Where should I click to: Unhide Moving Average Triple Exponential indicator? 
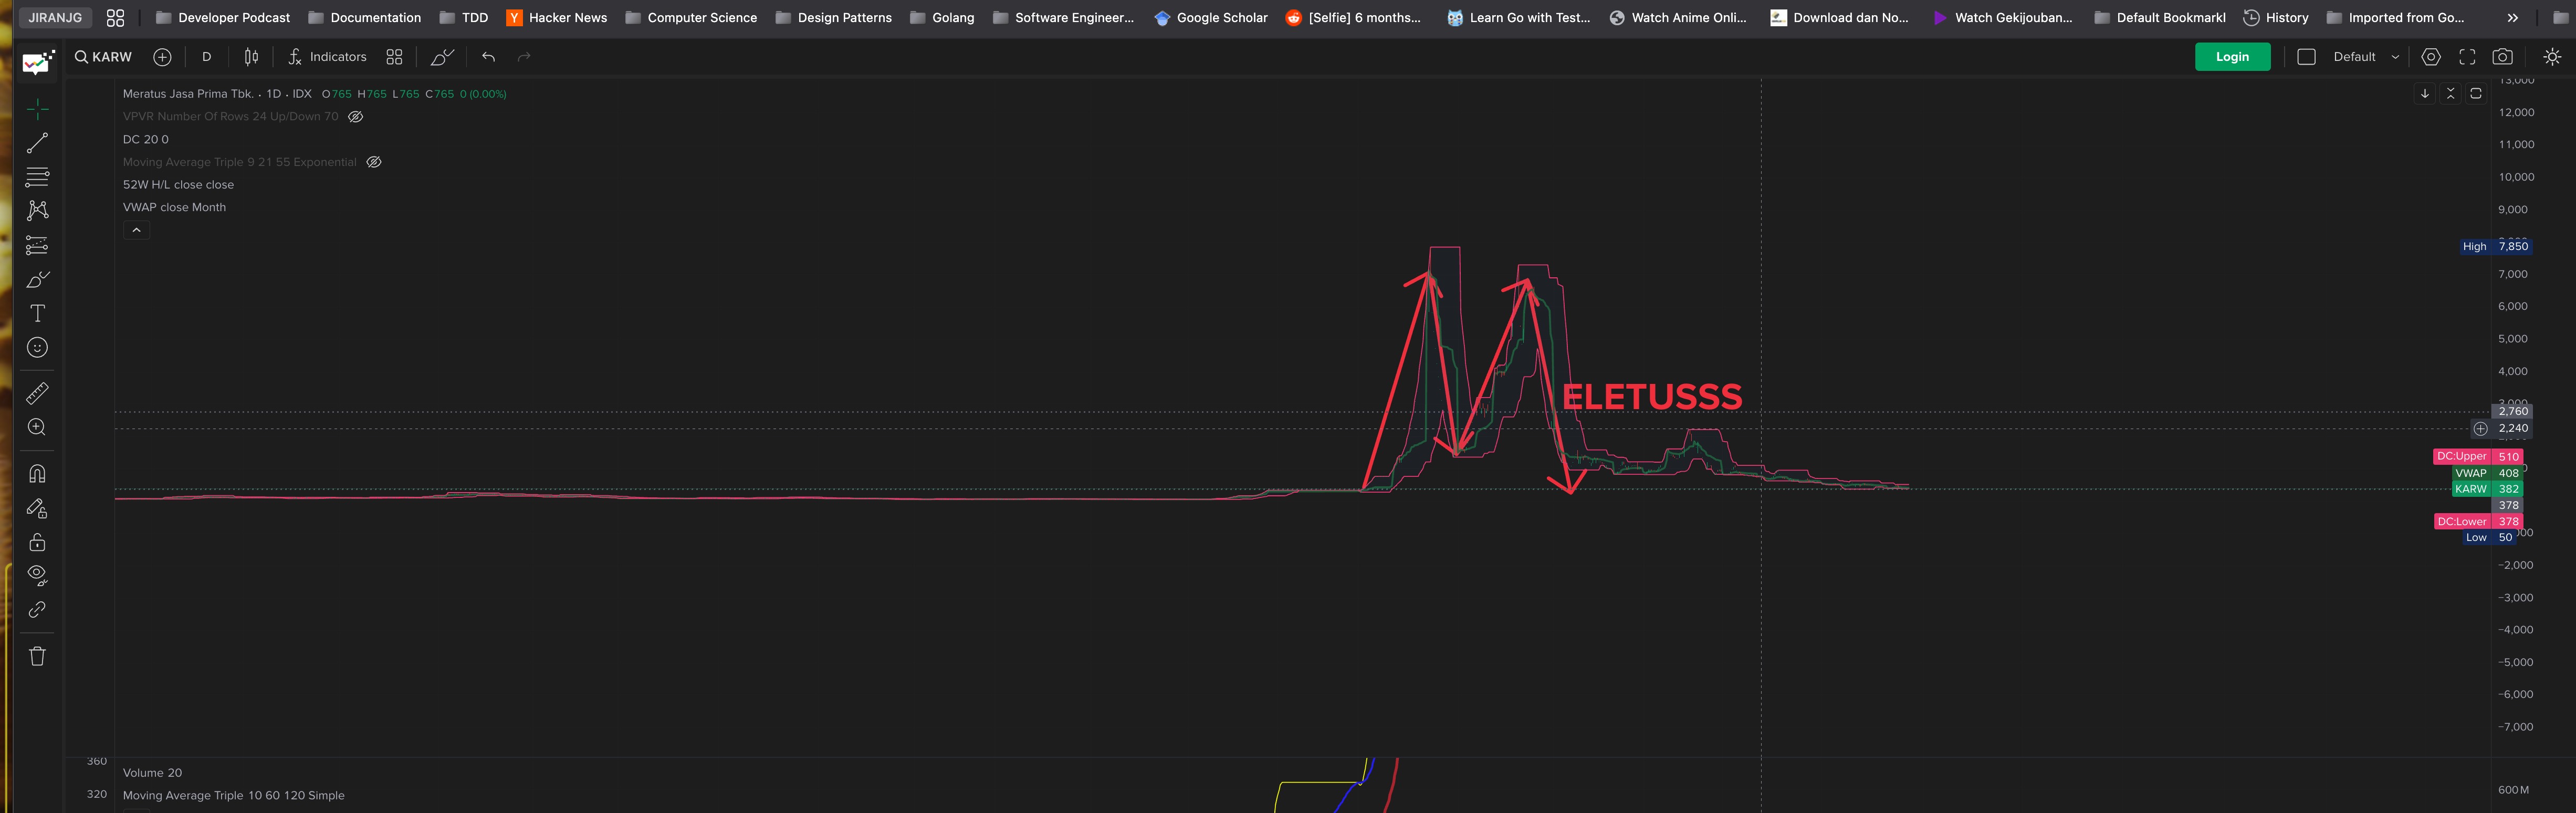coord(374,162)
